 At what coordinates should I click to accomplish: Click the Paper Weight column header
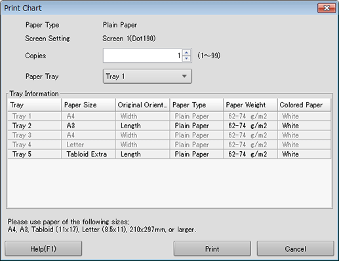[x=250, y=105]
